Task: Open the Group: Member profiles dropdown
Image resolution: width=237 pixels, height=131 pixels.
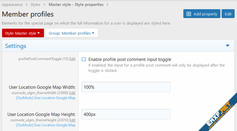Action: pos(72,33)
